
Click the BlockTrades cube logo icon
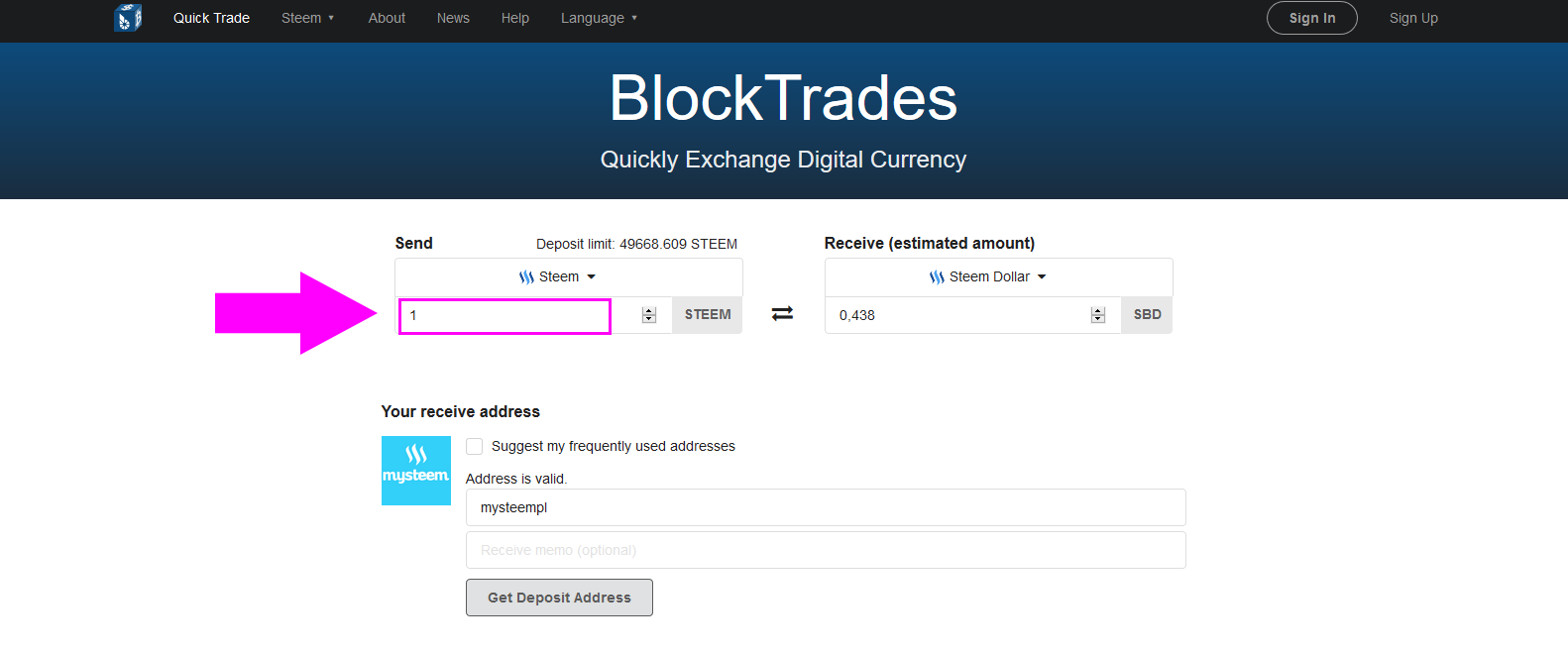[x=128, y=18]
